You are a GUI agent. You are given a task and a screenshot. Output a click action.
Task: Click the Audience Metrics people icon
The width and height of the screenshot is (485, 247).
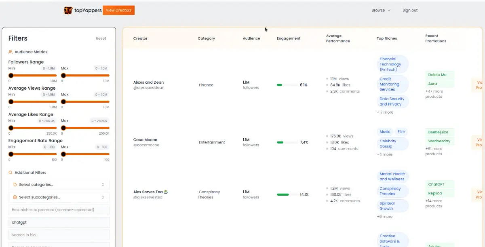(x=11, y=52)
